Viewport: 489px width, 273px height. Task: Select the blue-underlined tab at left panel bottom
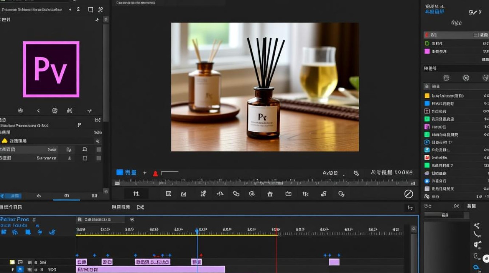point(66,196)
